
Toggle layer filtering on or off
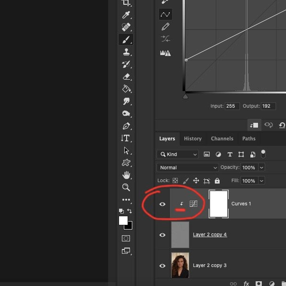263,154
